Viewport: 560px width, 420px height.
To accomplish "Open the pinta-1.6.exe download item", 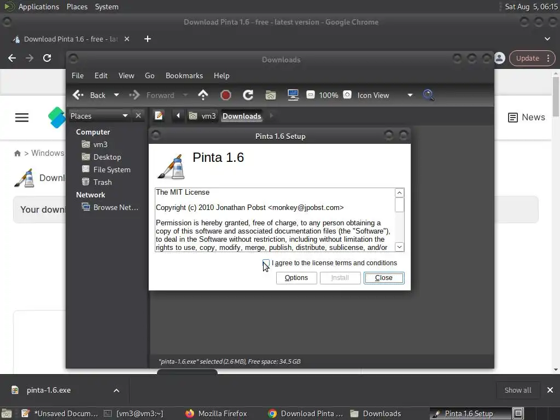I will pyautogui.click(x=49, y=390).
